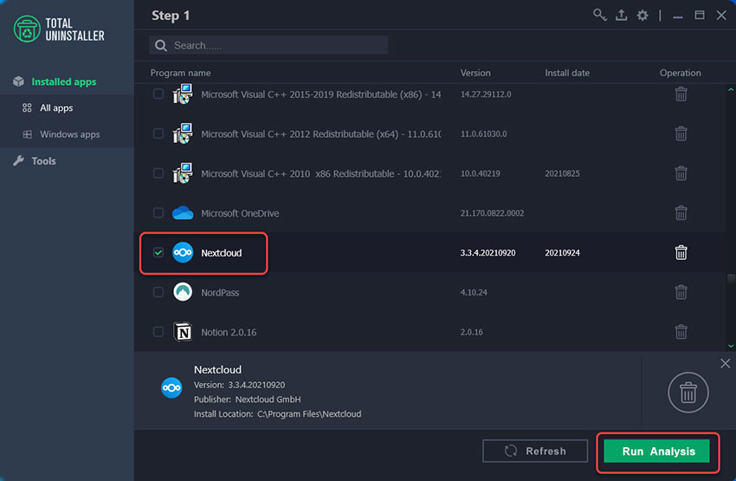Viewport: 736px width, 481px height.
Task: Uncheck the Nextcloud checkbox
Action: pos(158,253)
